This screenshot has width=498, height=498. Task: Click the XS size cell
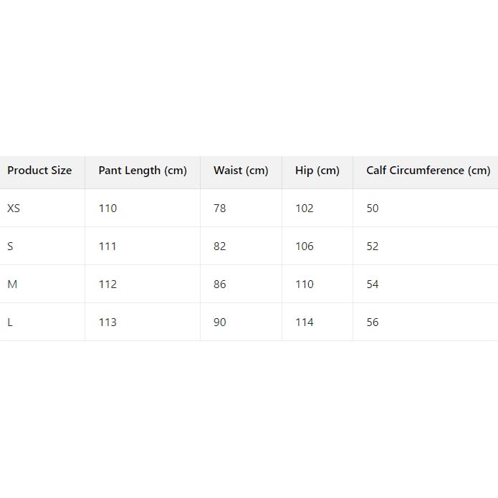(x=14, y=209)
